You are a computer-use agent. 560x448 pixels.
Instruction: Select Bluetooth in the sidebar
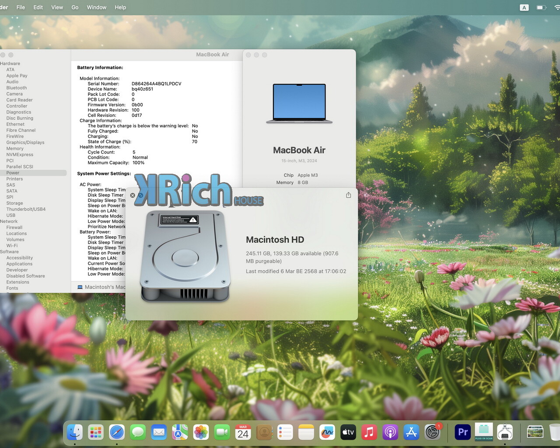pyautogui.click(x=17, y=88)
